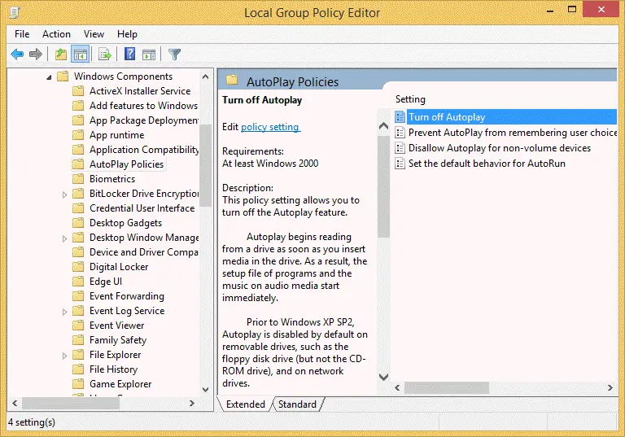
Task: Open the Help toolbar icon
Action: point(129,54)
